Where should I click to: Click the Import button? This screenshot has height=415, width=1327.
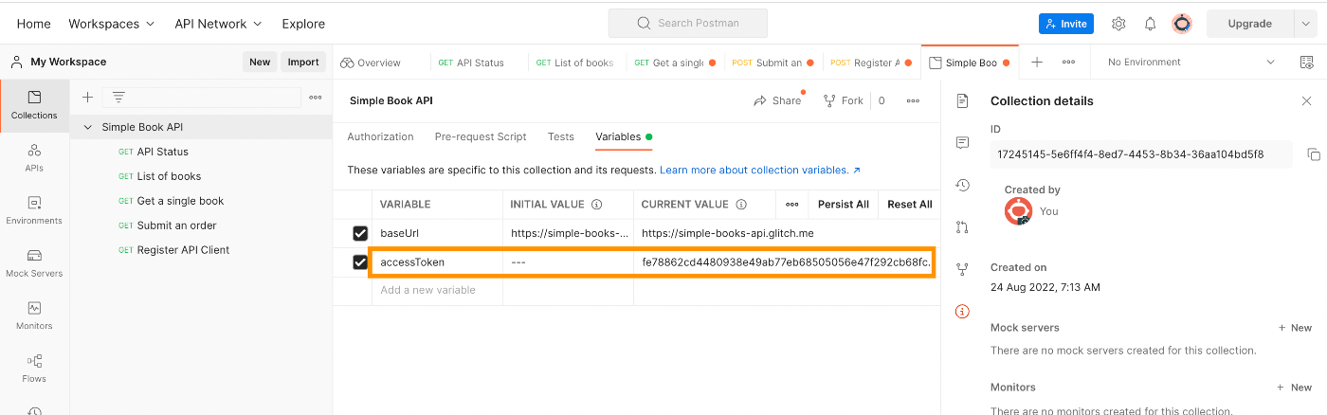pos(303,62)
